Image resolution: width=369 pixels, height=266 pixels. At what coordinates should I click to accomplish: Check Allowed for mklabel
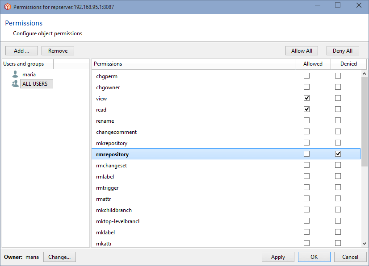point(306,232)
